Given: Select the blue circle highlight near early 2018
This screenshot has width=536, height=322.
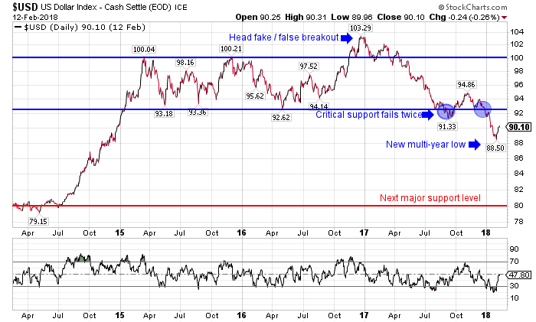Looking at the screenshot, I should pos(482,109).
